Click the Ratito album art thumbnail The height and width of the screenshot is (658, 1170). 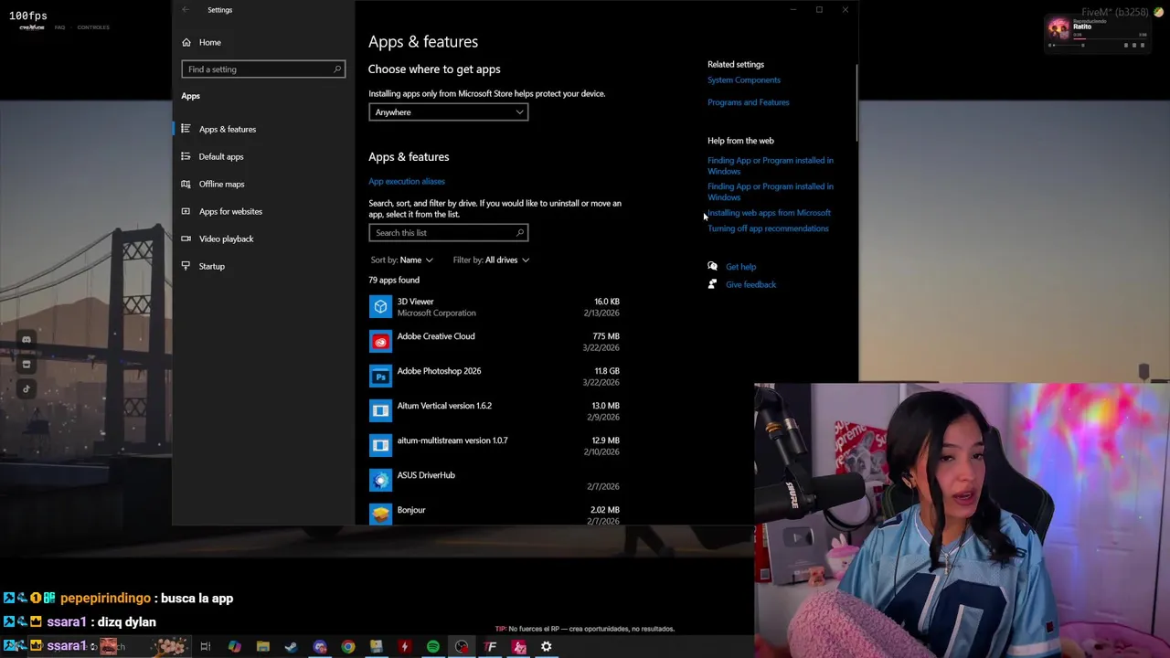tap(1058, 28)
